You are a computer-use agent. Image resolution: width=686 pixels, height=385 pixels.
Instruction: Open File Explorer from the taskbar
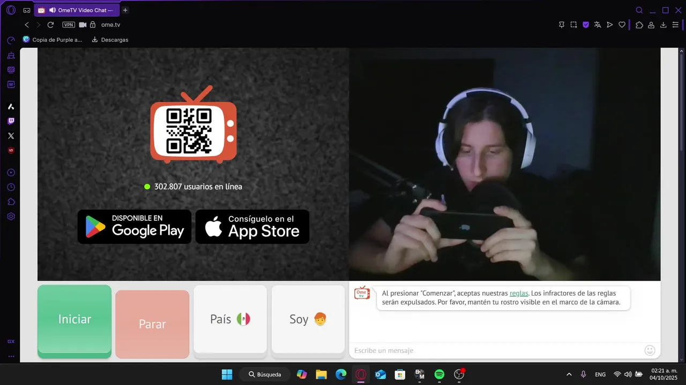tap(321, 374)
